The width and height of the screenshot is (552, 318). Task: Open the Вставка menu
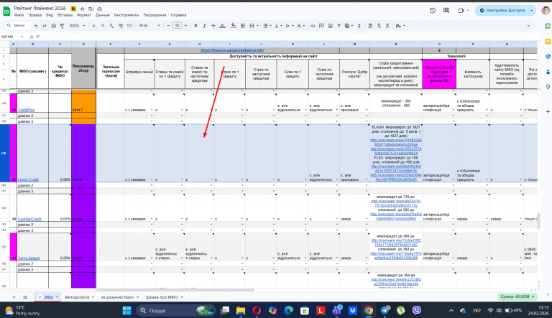(65, 15)
